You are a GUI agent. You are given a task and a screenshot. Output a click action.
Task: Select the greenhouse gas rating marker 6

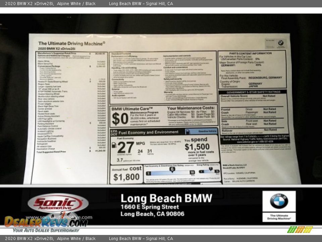point(172,169)
